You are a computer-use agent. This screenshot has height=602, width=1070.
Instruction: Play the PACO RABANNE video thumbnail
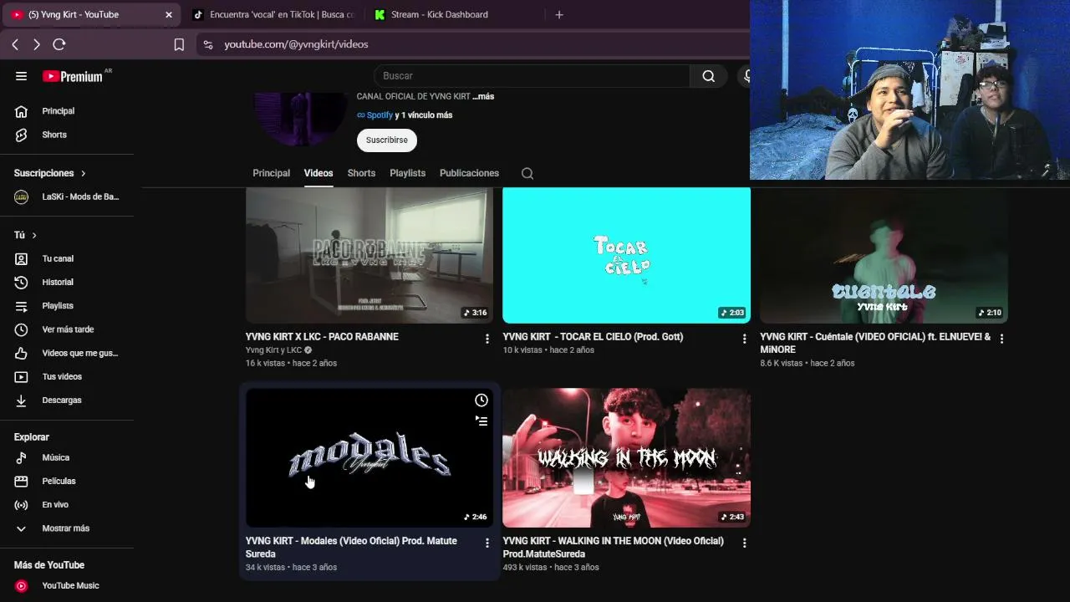(x=369, y=255)
